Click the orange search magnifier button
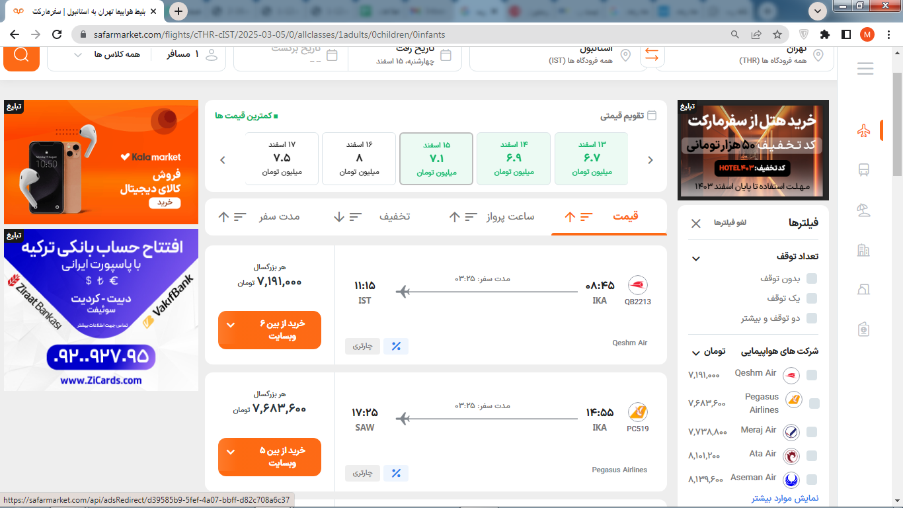Image resolution: width=903 pixels, height=508 pixels. tap(21, 55)
